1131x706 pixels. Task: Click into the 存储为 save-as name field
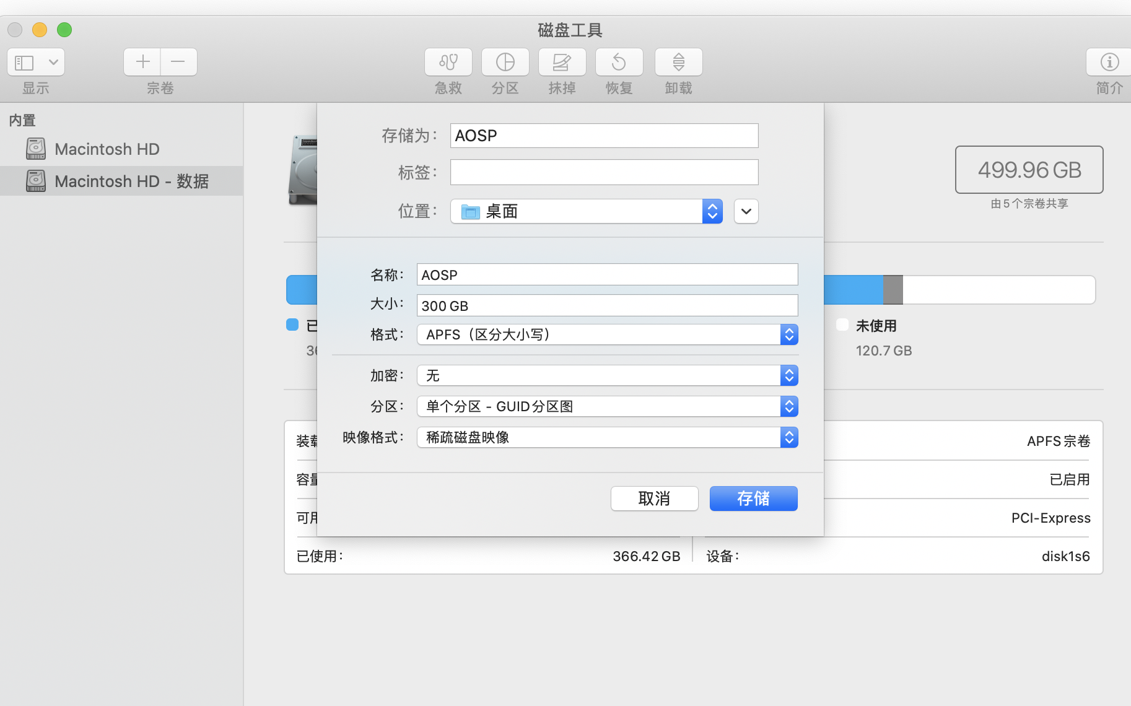[x=604, y=136]
